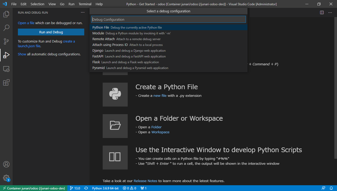Click the editor vertical scrollbar

click(335, 88)
